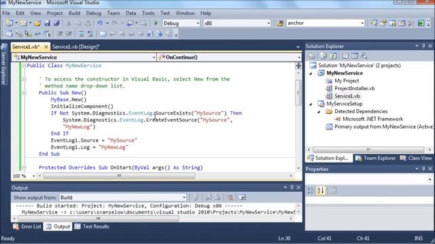Collapse the Detected Dependencies folder
Screen dimensions: 435x244
coord(319,112)
